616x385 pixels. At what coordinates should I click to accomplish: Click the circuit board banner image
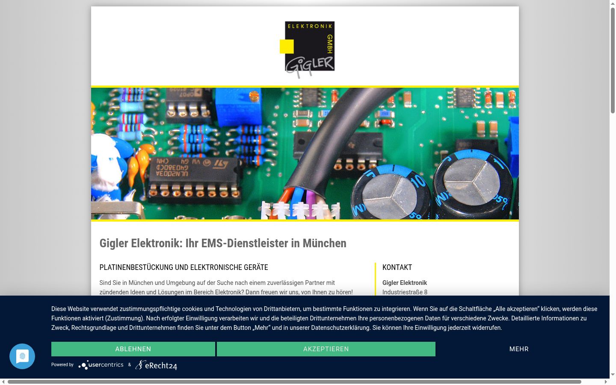tap(305, 154)
